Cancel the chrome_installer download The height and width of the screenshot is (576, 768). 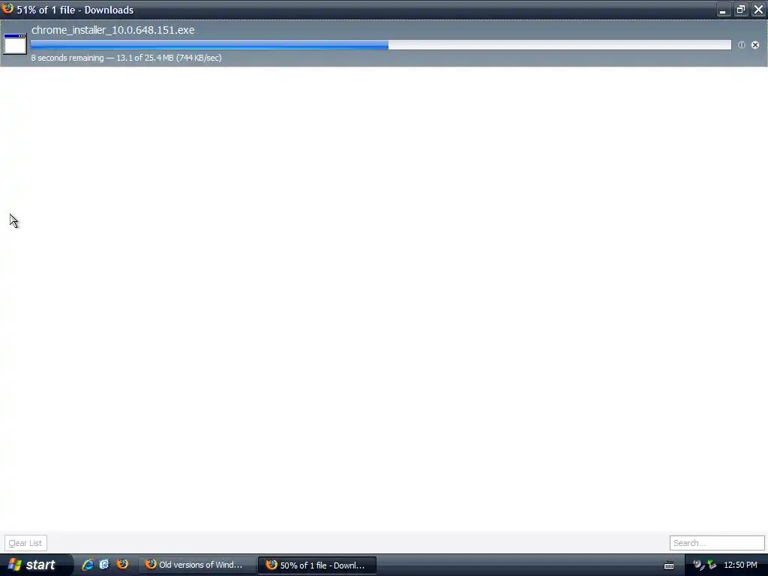pos(755,44)
